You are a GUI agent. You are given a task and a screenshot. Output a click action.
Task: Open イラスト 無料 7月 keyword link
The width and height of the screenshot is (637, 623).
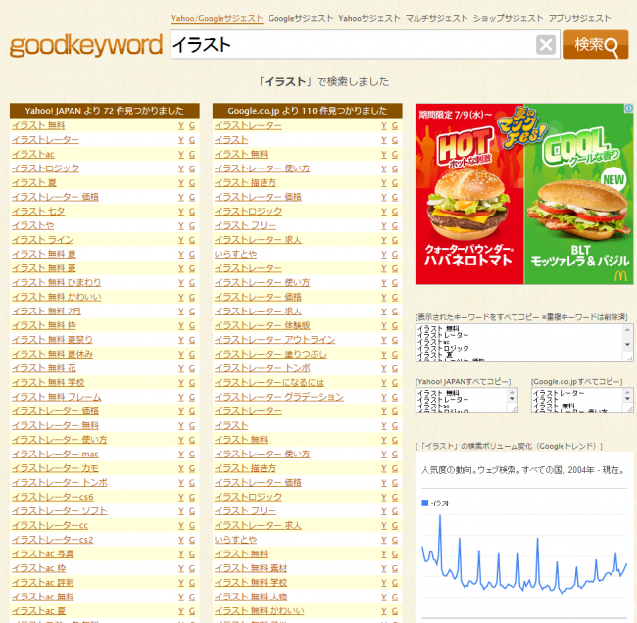[46, 311]
